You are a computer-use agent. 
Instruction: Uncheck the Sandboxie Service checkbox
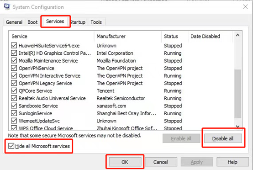pyautogui.click(x=14, y=106)
